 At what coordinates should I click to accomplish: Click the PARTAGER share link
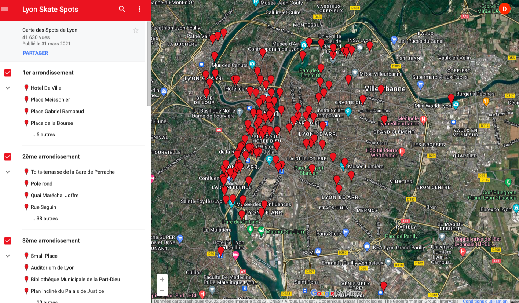(36, 53)
